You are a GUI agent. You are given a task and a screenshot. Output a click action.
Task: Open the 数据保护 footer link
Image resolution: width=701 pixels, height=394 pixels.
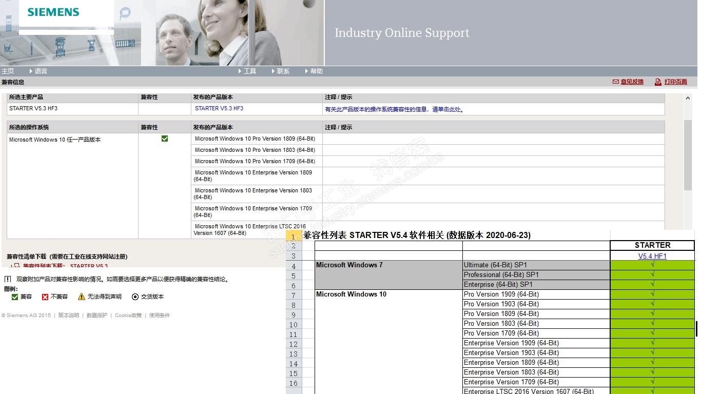(x=97, y=316)
